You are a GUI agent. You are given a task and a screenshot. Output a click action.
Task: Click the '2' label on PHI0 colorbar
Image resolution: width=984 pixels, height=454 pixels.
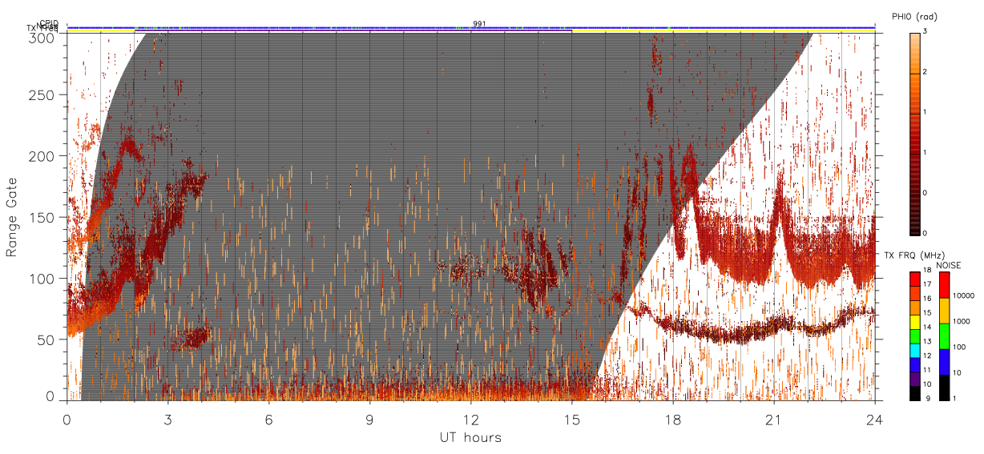point(926,73)
